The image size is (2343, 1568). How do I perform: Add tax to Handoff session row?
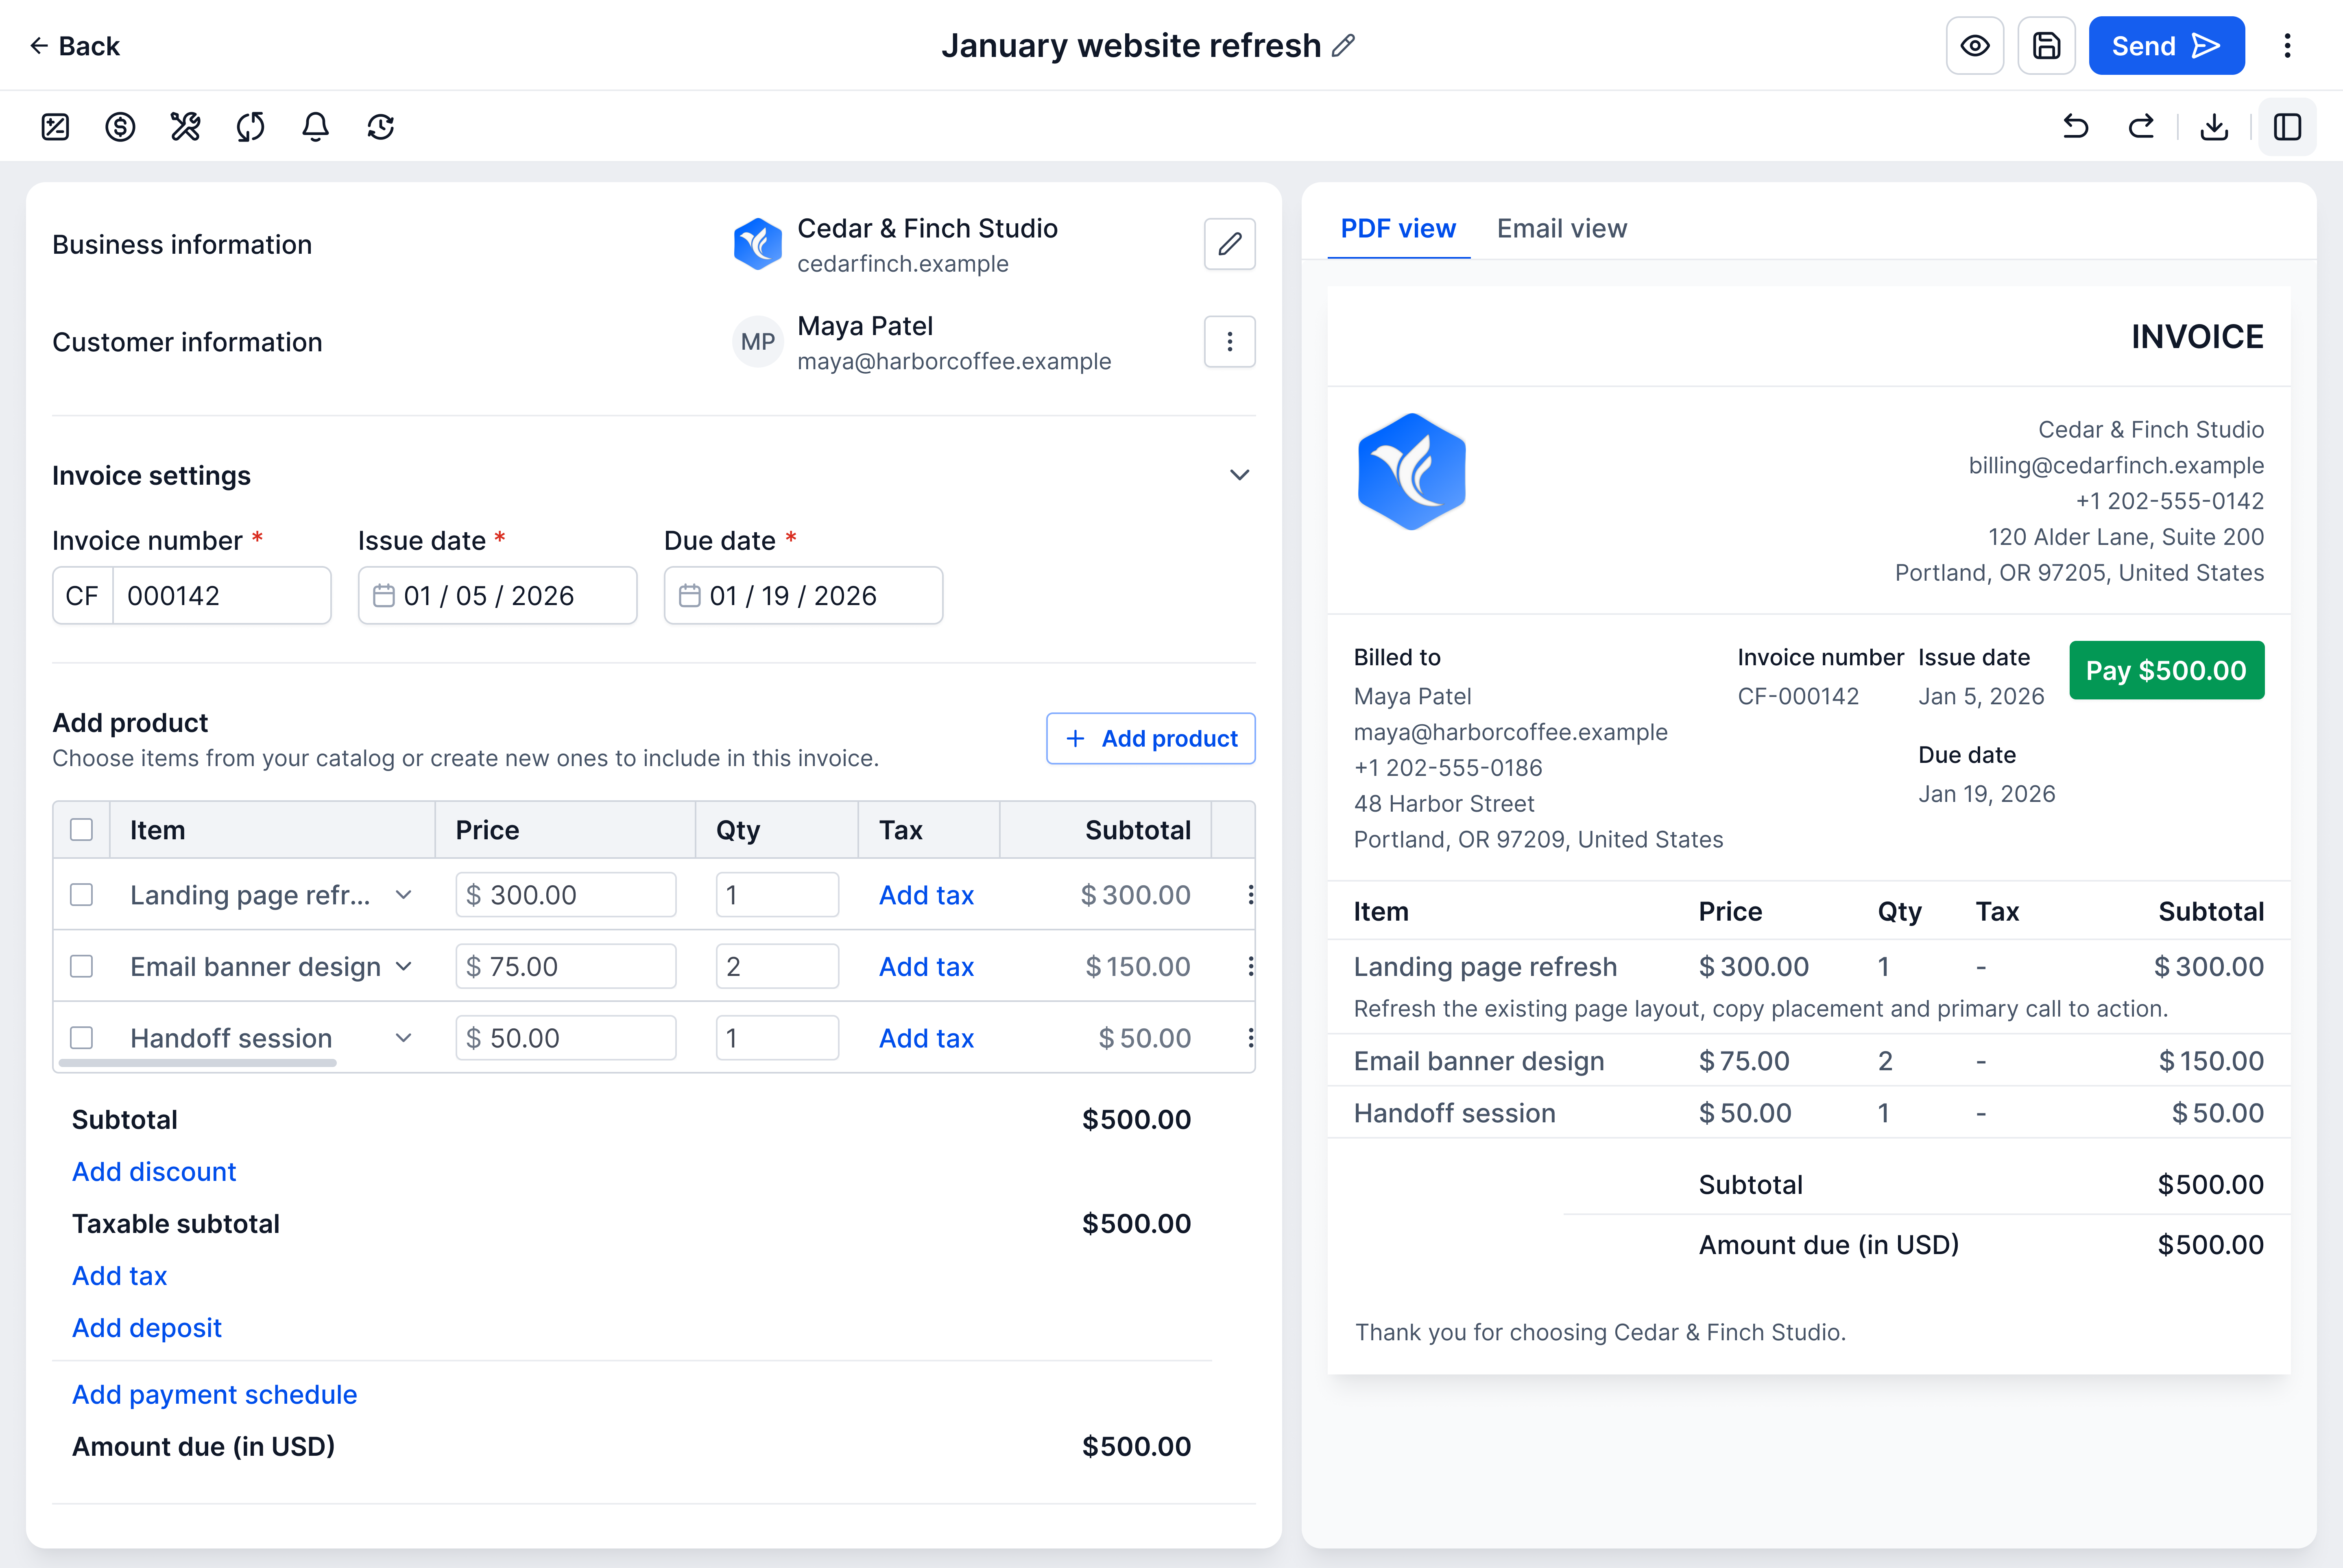tap(926, 1038)
